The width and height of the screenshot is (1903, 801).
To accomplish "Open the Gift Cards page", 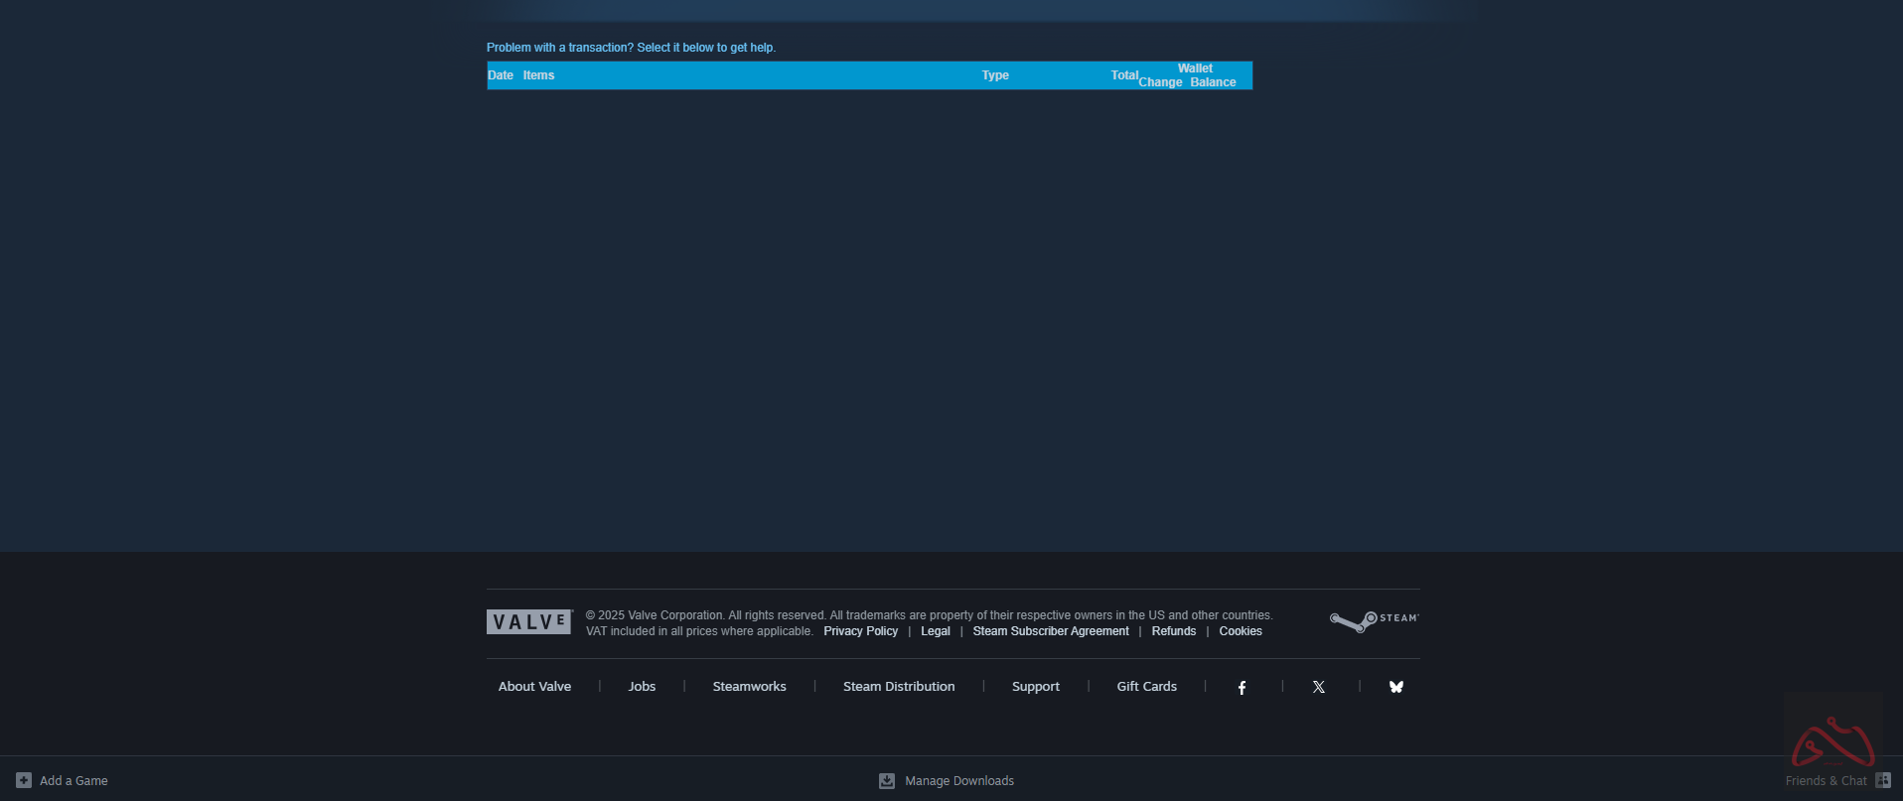I will 1146,687.
